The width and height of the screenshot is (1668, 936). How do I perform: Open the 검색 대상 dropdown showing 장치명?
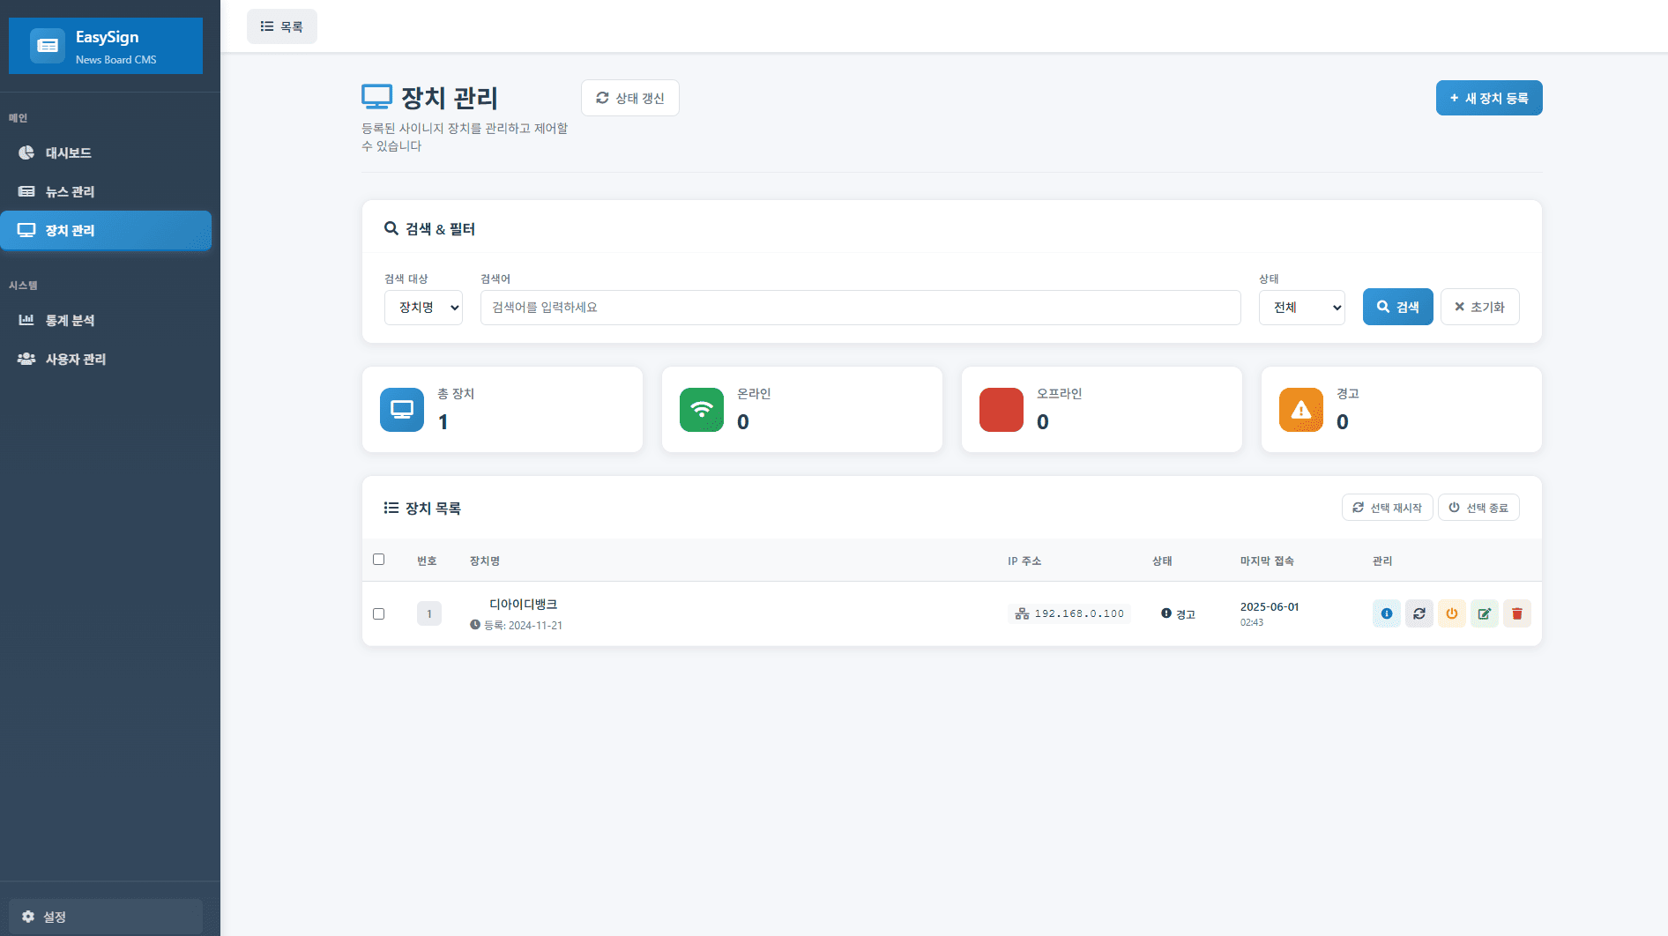click(x=423, y=308)
